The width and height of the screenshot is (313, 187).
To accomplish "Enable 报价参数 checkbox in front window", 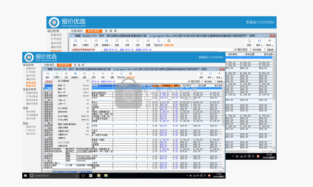I will coord(203,81).
